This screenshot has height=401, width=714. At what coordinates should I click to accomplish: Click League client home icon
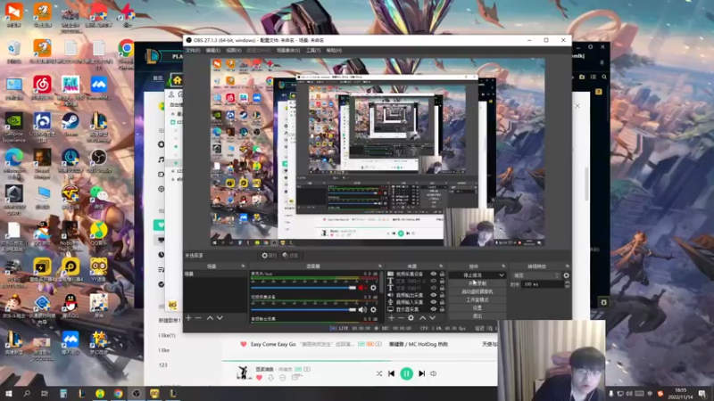pyautogui.click(x=177, y=80)
